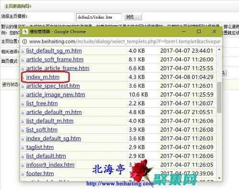239x190 pixels.
Task: Click the 6.6 KB size cell
Action: [137, 68]
